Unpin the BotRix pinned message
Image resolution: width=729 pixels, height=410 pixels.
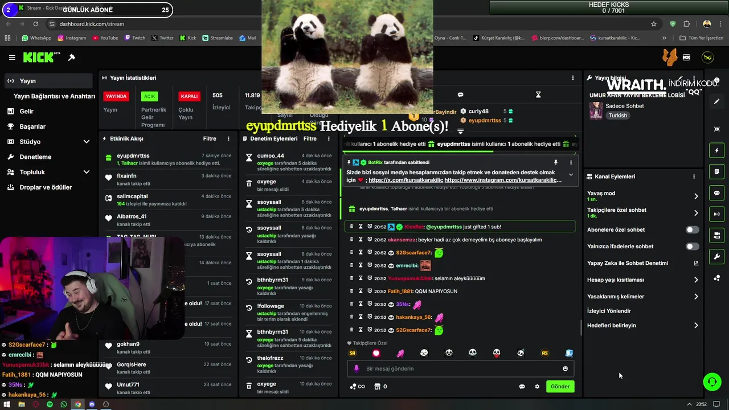tap(555, 163)
